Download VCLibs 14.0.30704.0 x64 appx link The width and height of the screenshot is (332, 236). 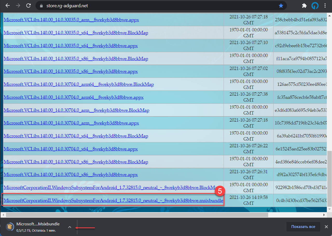pyautogui.click(x=71, y=149)
